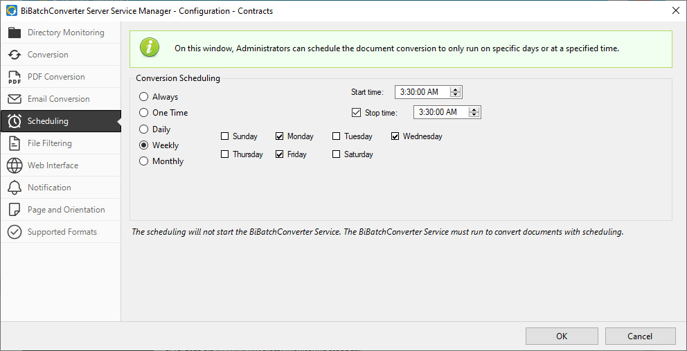Switch to the Scheduling section

point(48,121)
